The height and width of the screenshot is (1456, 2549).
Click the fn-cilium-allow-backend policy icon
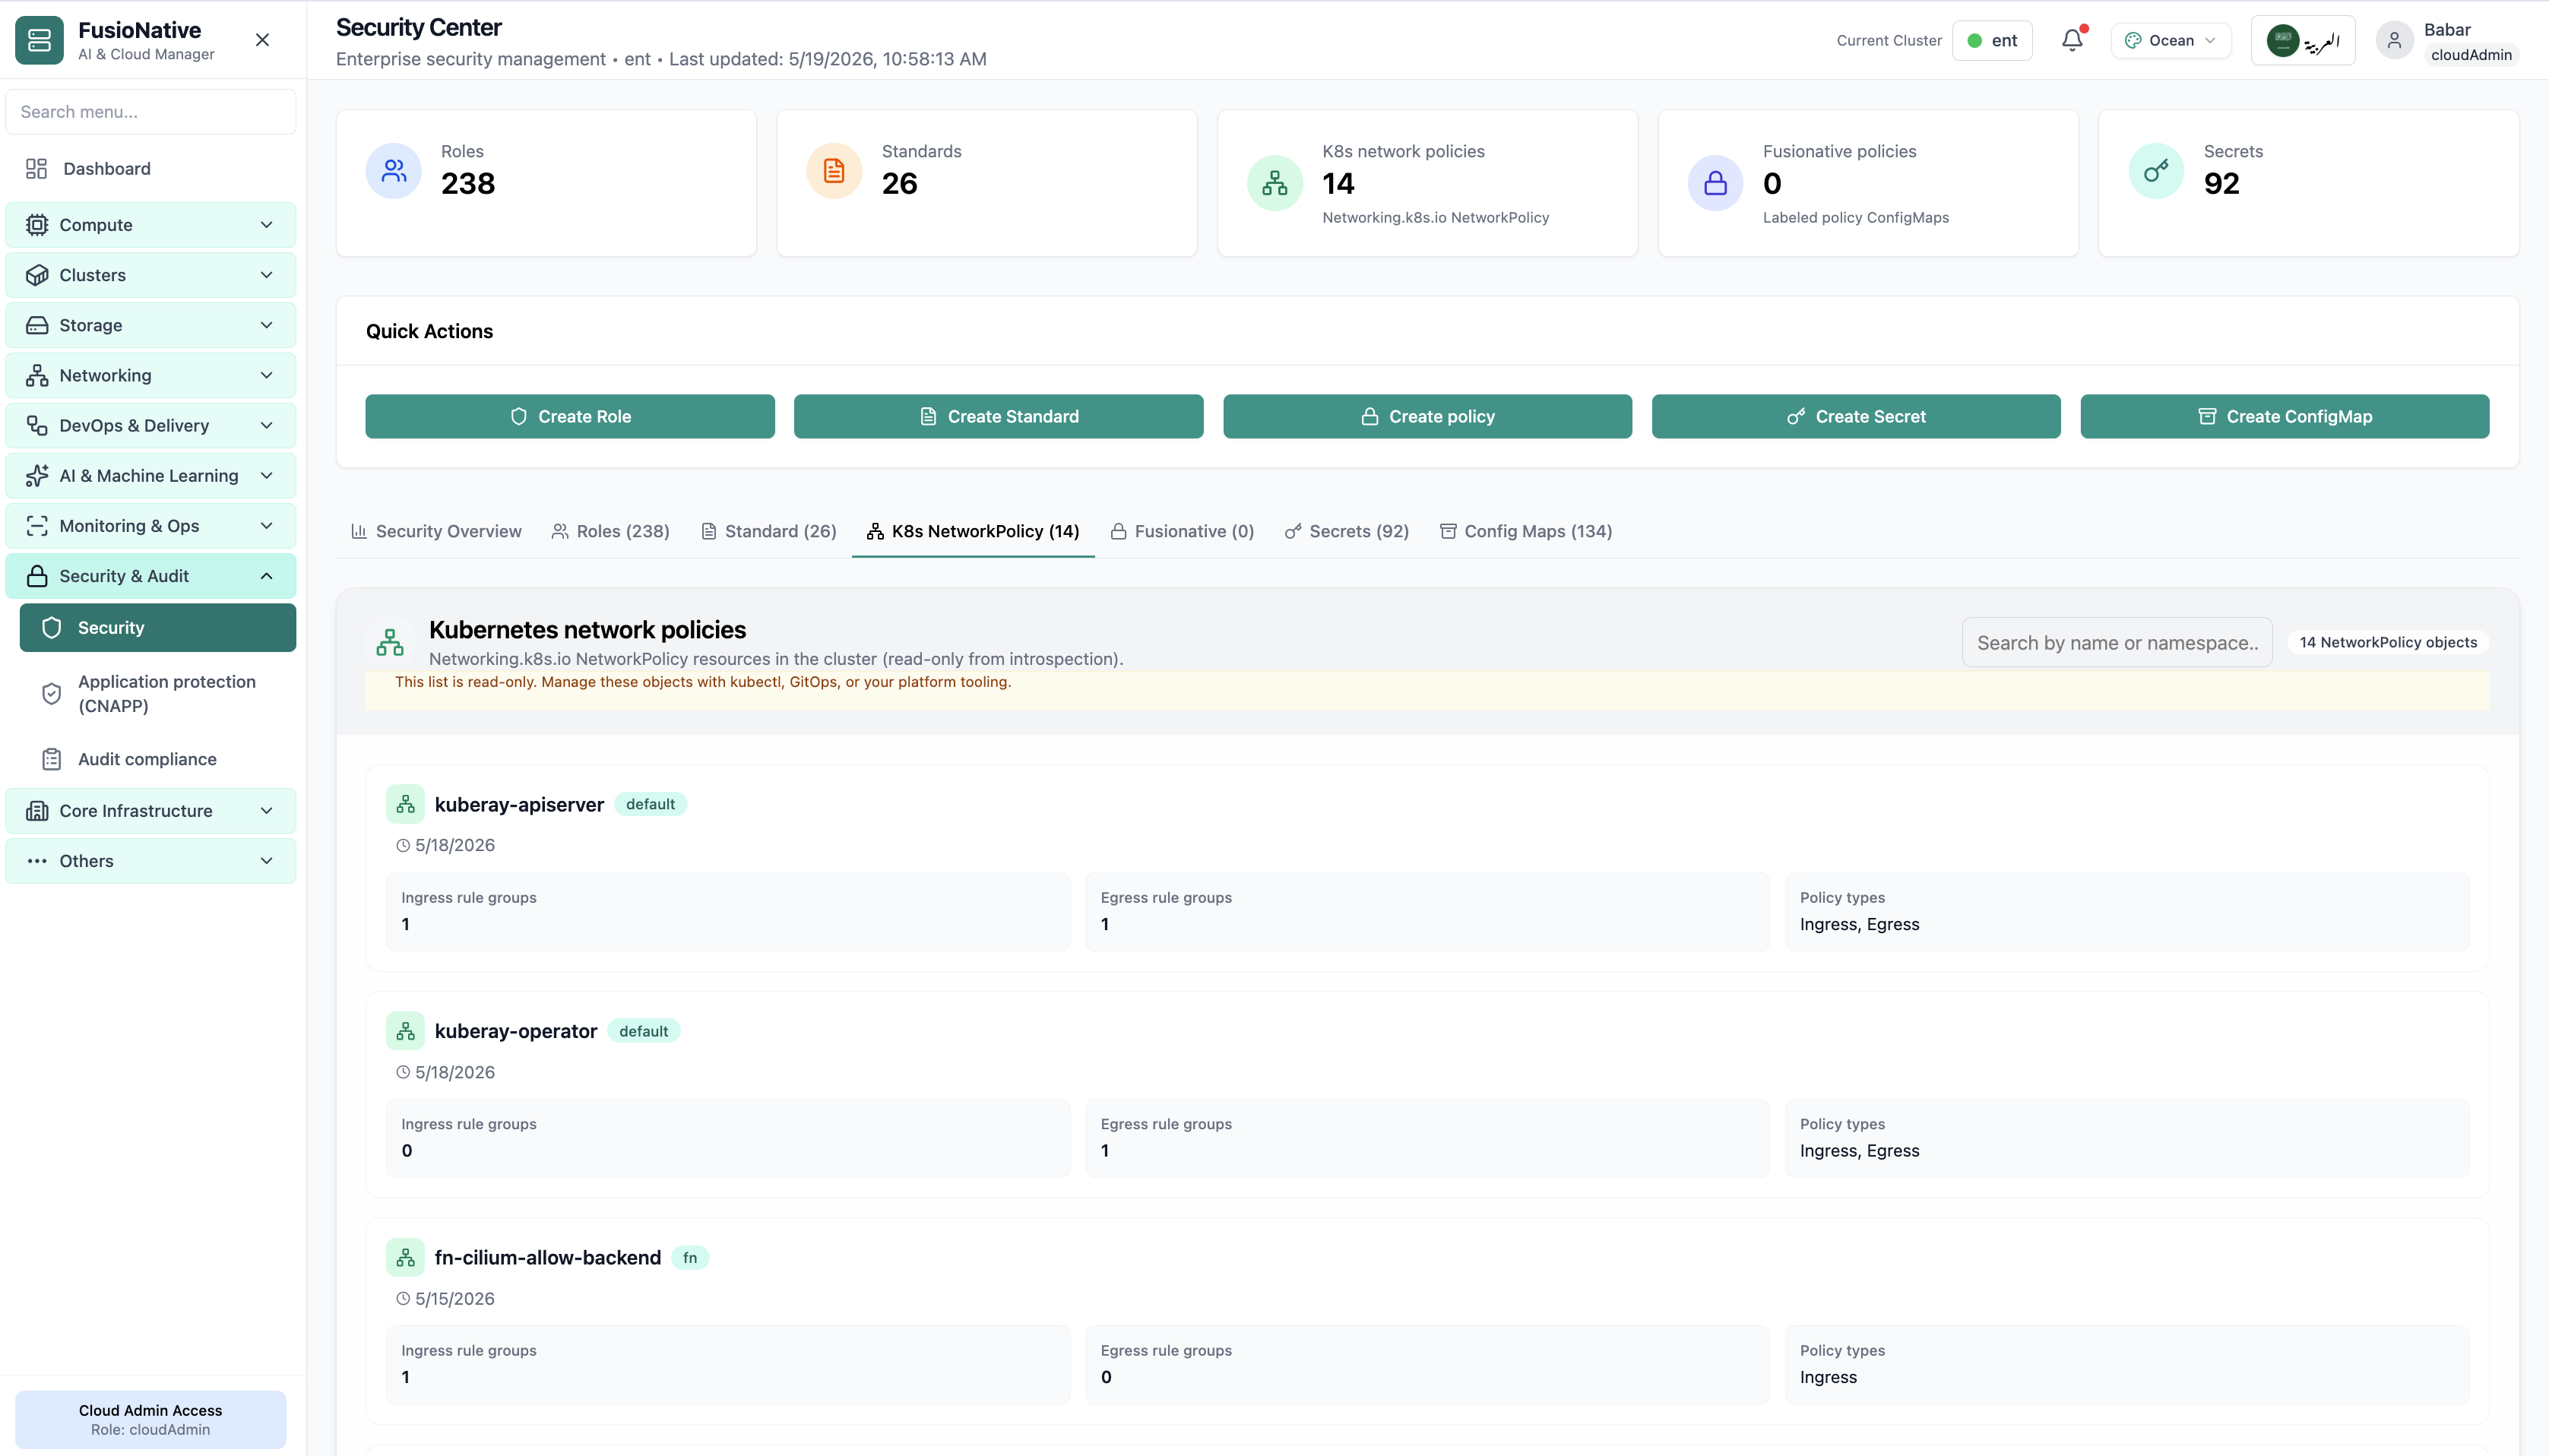pyautogui.click(x=405, y=1257)
